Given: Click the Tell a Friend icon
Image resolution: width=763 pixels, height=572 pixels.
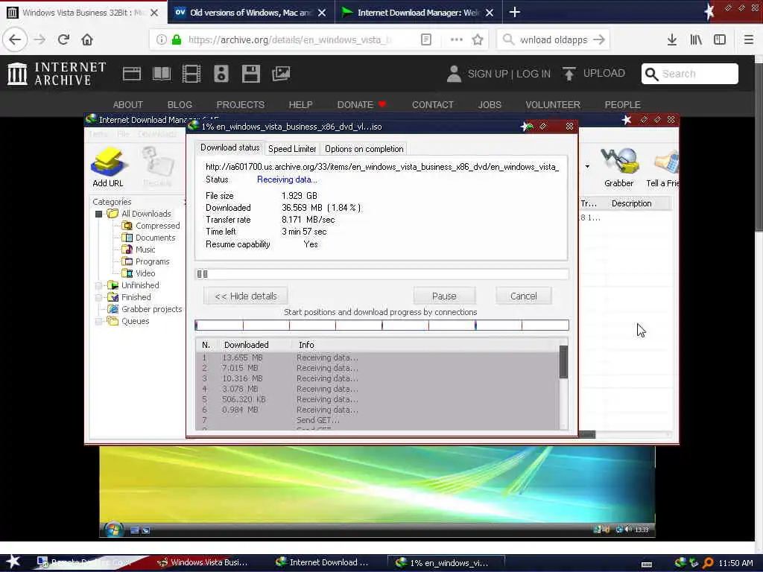Looking at the screenshot, I should 665,162.
